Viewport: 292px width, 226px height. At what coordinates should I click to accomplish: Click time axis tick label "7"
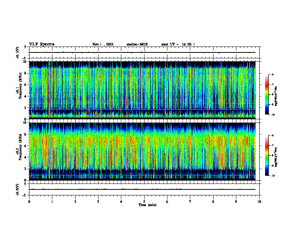tap(190, 202)
